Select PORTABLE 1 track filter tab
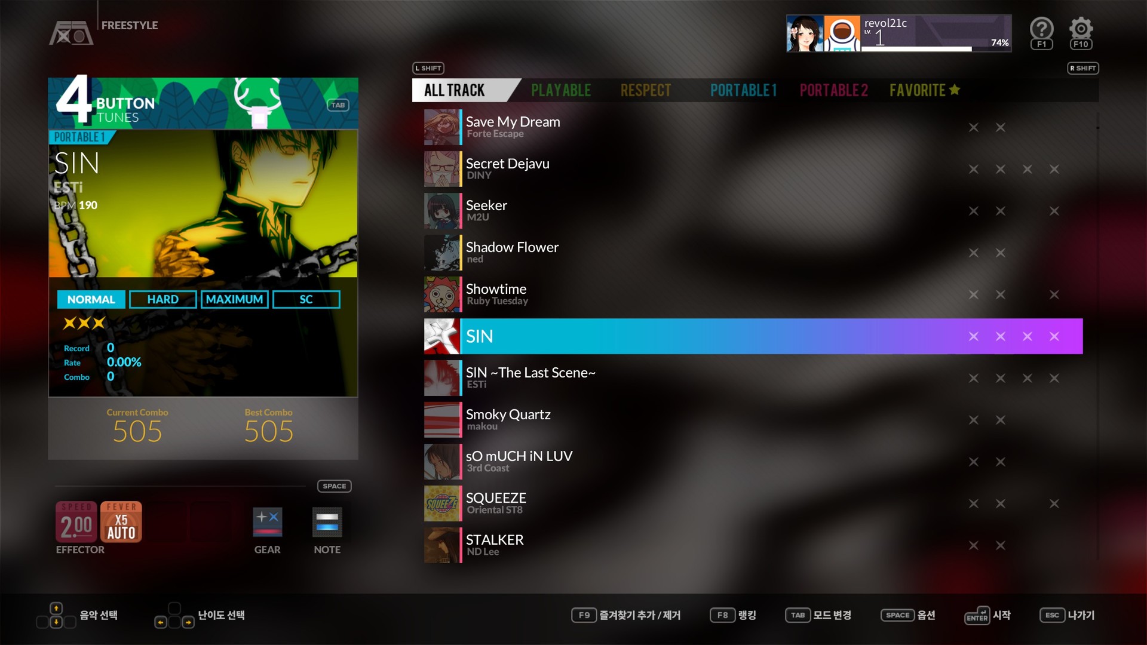Viewport: 1147px width, 645px height. (x=745, y=89)
